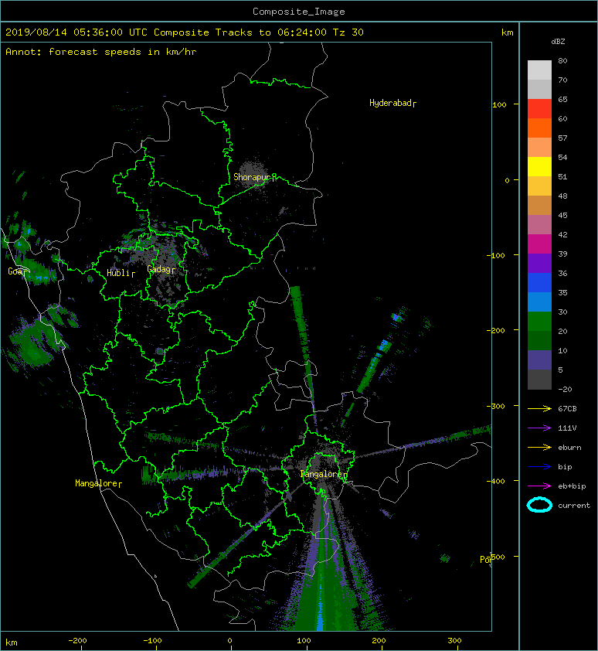This screenshot has height=651, width=598.
Task: Click the blue bip arrow legend icon
Action: pos(539,467)
